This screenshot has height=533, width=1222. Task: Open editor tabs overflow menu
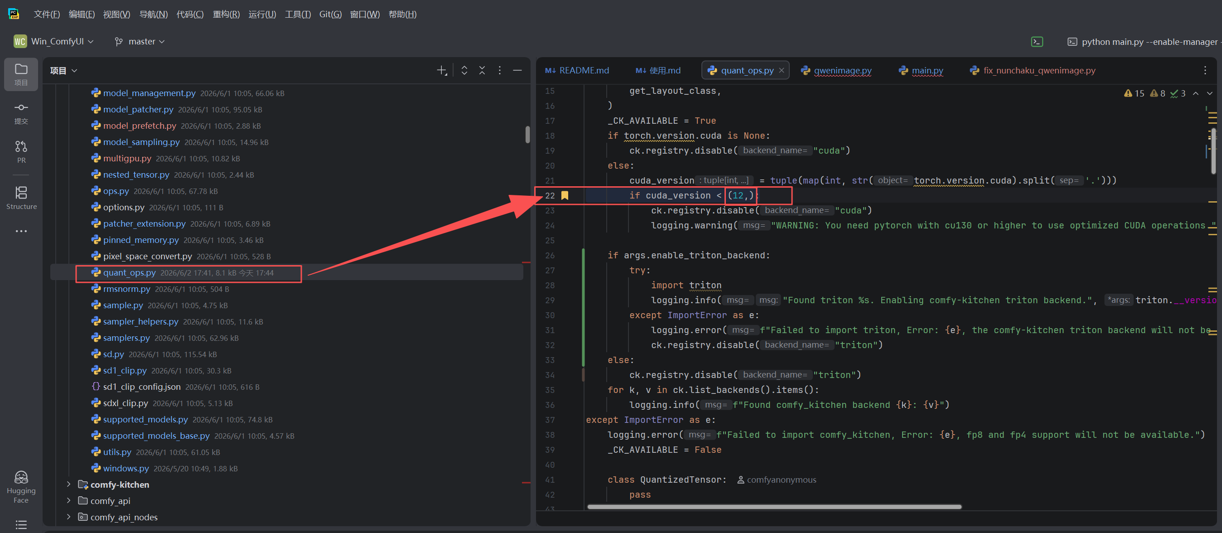coord(1205,70)
